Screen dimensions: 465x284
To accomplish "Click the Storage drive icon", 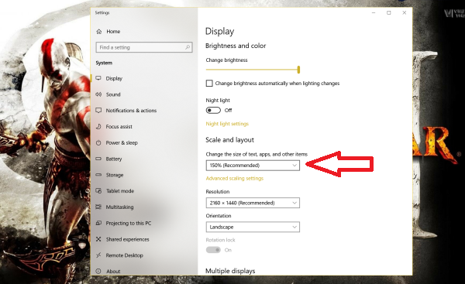I will [x=98, y=175].
